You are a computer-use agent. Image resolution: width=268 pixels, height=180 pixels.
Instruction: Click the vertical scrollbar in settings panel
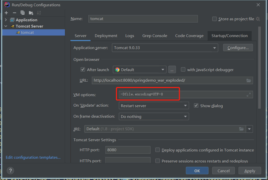point(259,68)
